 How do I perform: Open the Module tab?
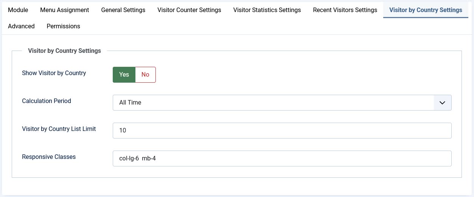click(18, 10)
